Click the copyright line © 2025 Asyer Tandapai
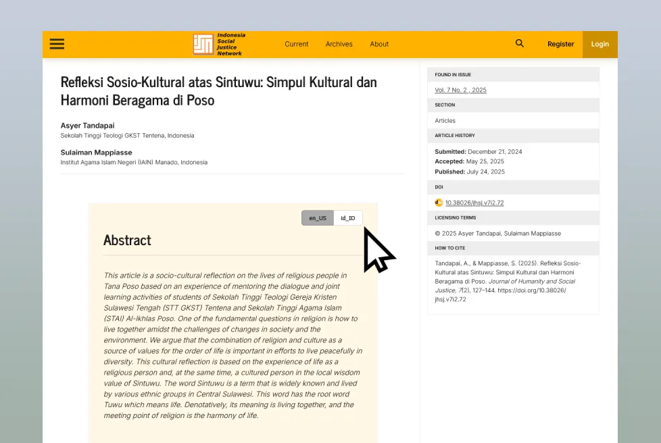661x443 pixels. 498,233
